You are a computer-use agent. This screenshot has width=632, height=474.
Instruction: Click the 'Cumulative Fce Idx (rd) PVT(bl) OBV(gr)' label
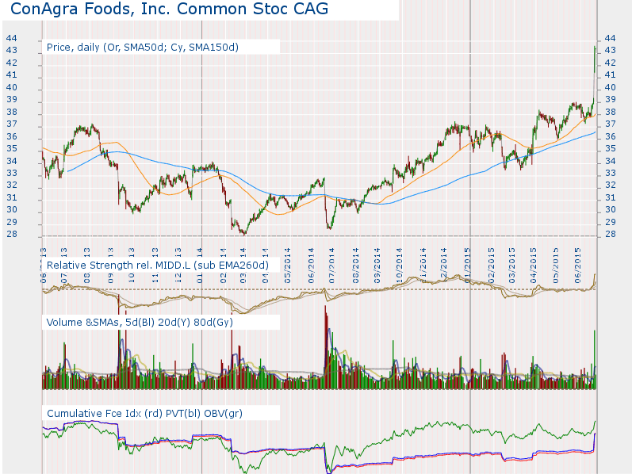(x=144, y=414)
